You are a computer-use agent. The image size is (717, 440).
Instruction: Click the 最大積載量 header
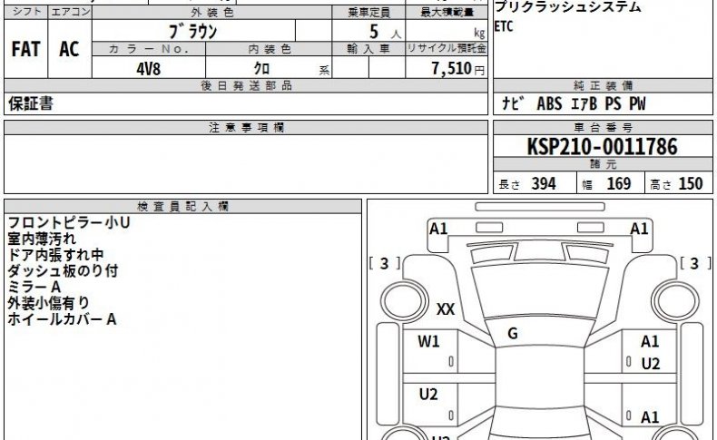pyautogui.click(x=447, y=13)
